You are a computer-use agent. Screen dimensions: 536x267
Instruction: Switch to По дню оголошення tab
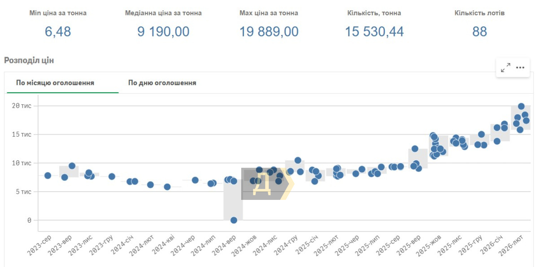162,83
